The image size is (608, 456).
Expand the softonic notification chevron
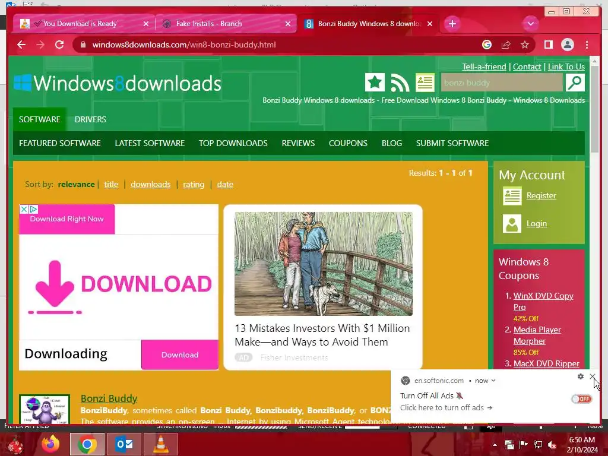[x=493, y=381]
